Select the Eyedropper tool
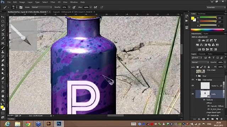Viewport: 227px width, 127px height. point(3,38)
